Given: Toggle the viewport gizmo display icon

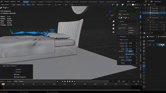Looking at the screenshot, I should tap(117, 5).
